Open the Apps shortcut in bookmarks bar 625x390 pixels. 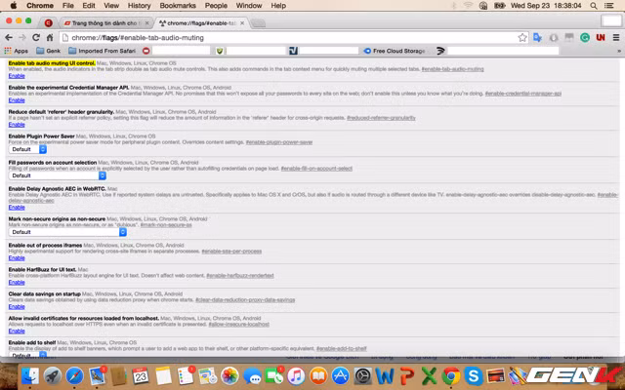coord(15,50)
